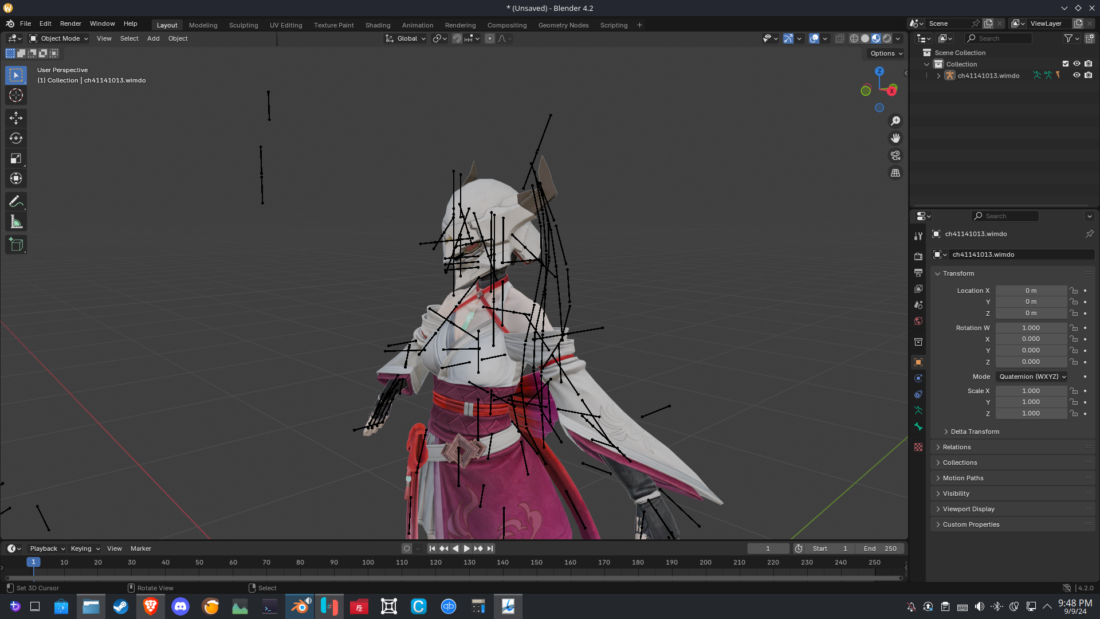Image resolution: width=1100 pixels, height=619 pixels.
Task: Select the Rotate tool
Action: [x=16, y=138]
